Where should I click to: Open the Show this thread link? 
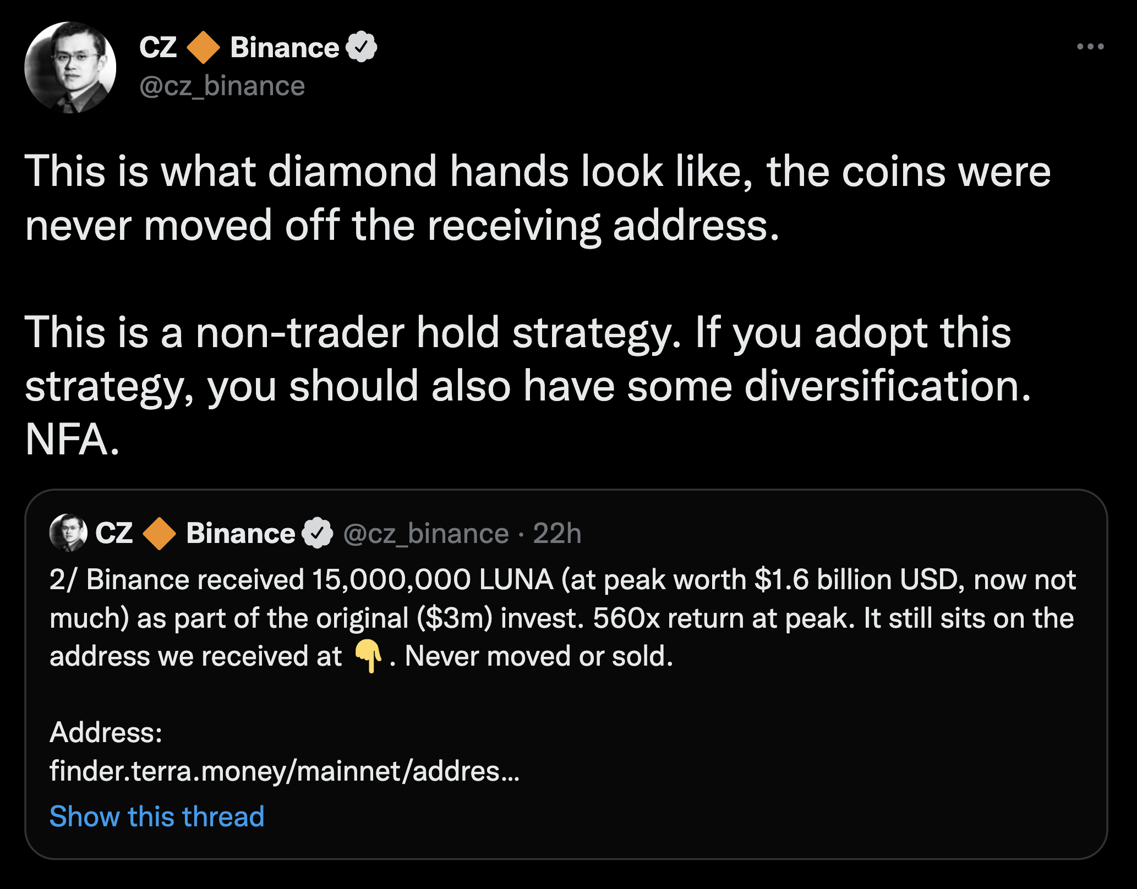point(156,816)
